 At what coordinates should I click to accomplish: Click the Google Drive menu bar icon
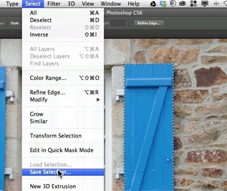[x=153, y=4]
